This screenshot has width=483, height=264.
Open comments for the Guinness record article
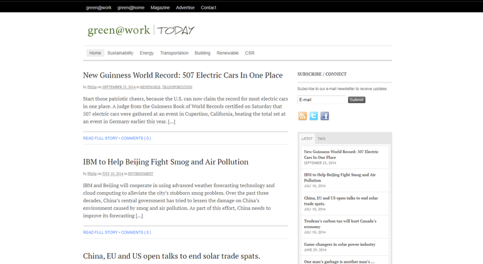136,138
